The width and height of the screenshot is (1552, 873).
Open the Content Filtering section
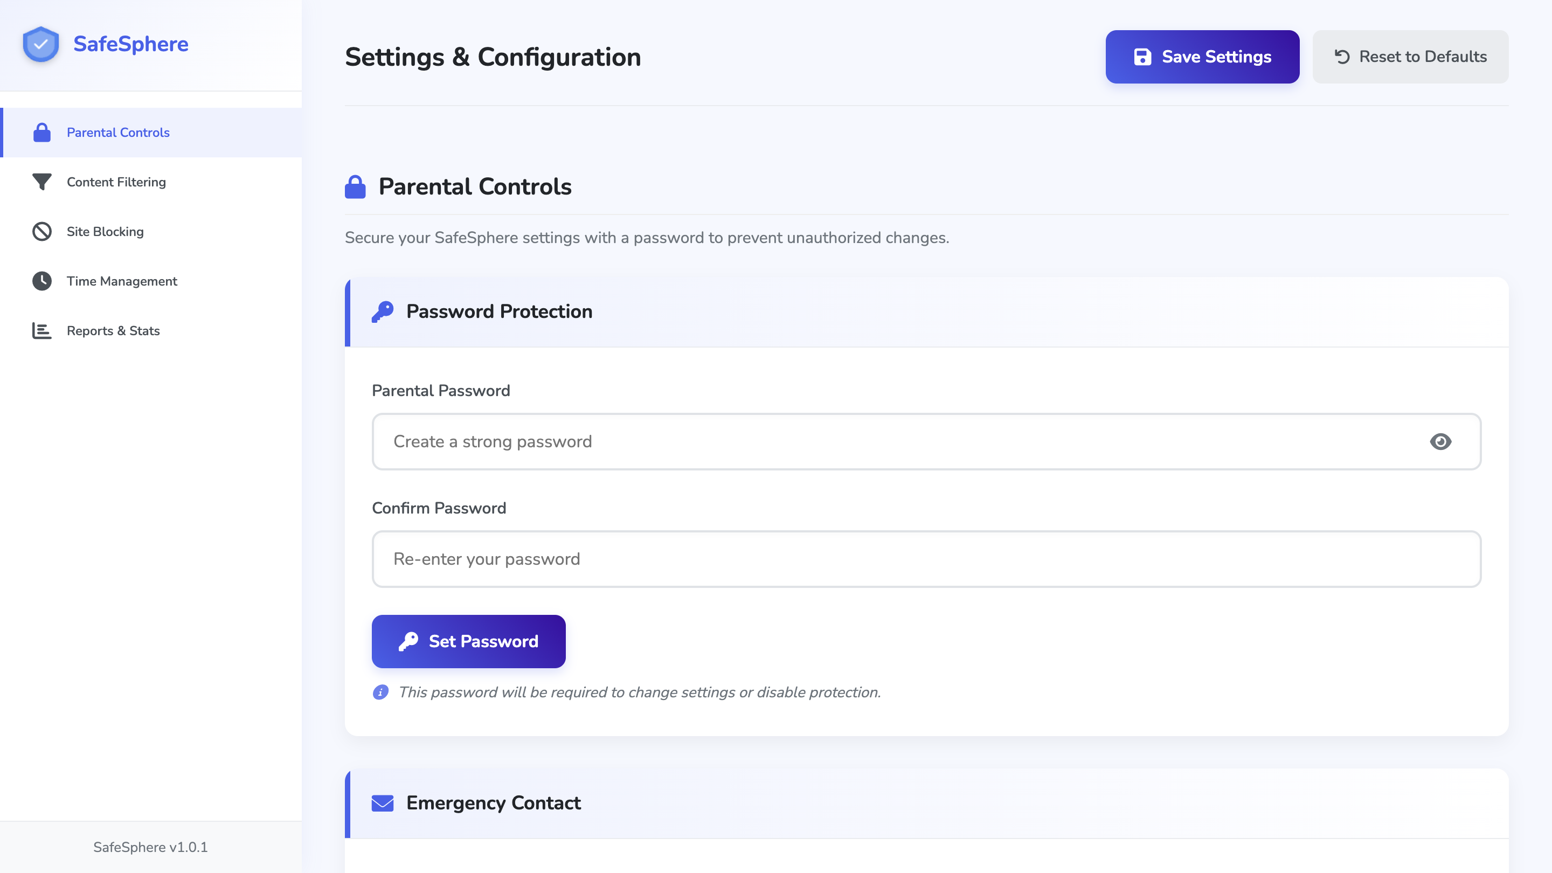pos(116,182)
